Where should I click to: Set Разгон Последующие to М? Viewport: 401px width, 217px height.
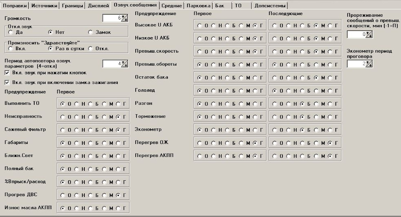[x=319, y=104]
